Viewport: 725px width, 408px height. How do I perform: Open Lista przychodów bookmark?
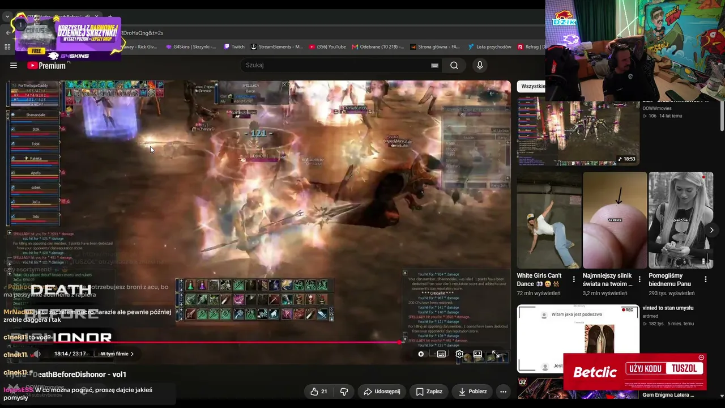tap(490, 47)
